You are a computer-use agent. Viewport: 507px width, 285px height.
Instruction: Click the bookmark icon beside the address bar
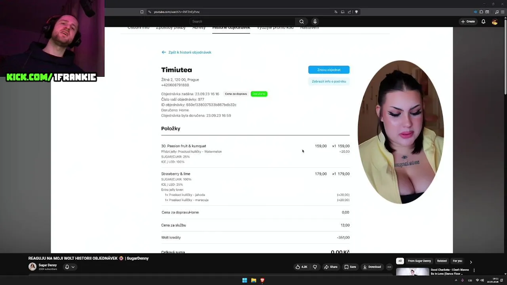[x=142, y=12]
